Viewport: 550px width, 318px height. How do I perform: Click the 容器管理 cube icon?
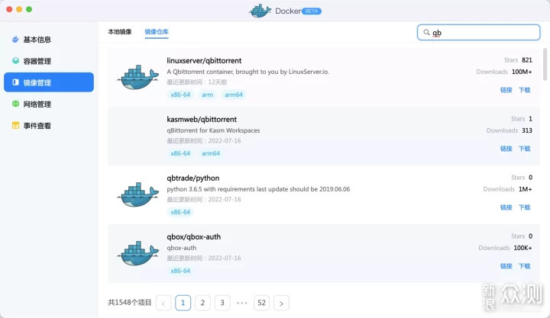[x=15, y=60]
